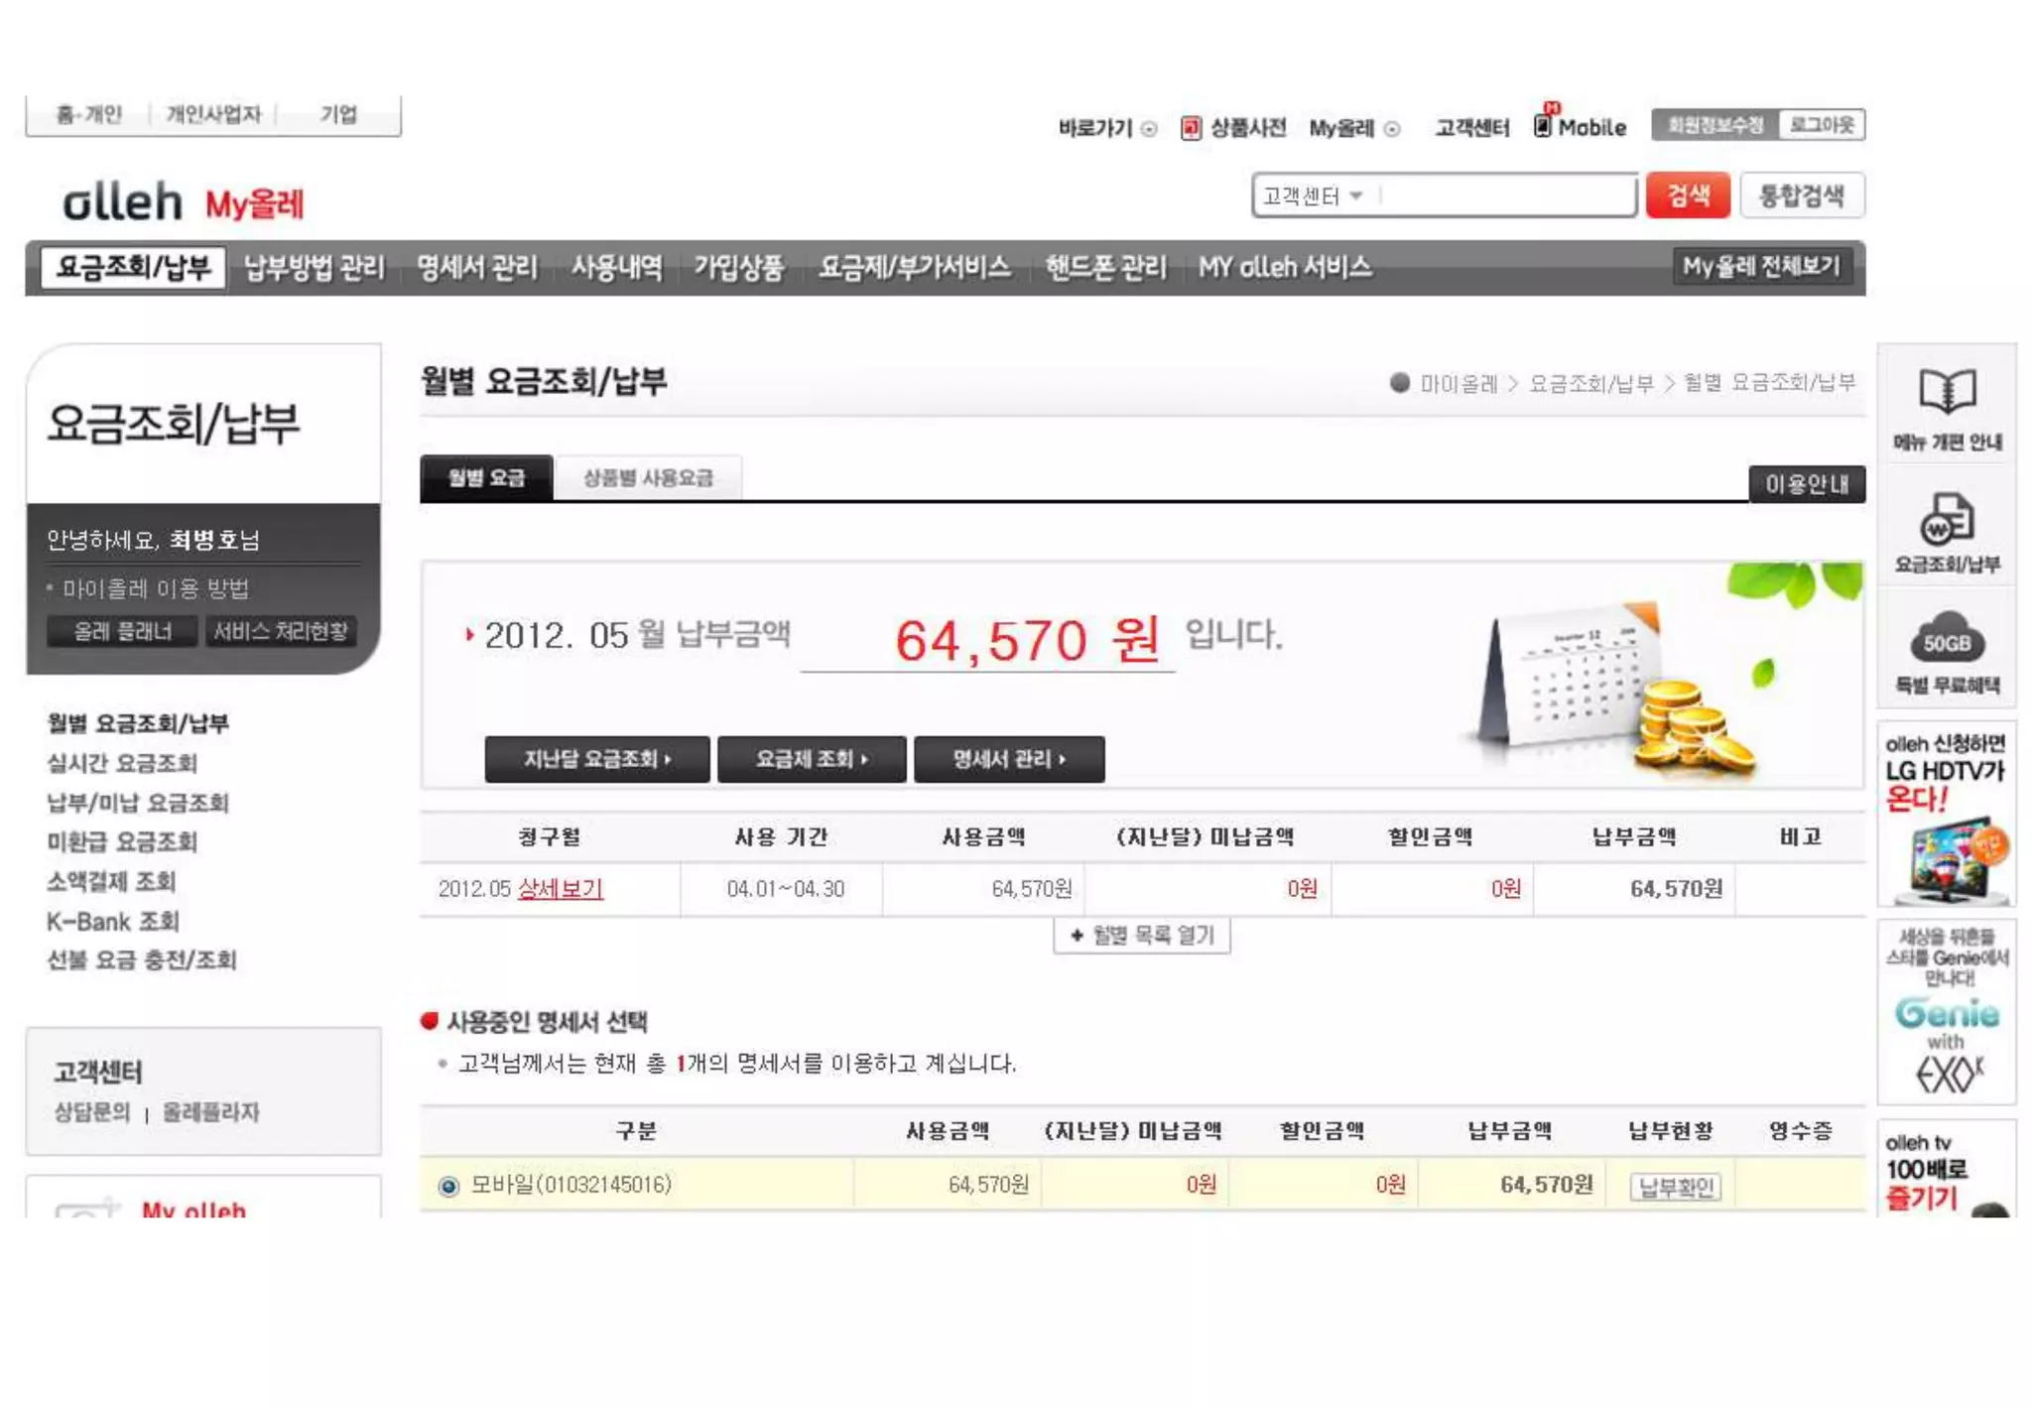
Task: Switch to the 상품별 사용요금 tab
Action: pos(648,478)
